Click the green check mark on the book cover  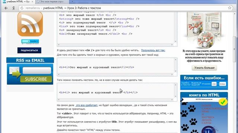223,102
